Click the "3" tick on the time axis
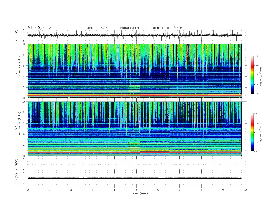Screen dimensions: 276x213 (x=93, y=190)
